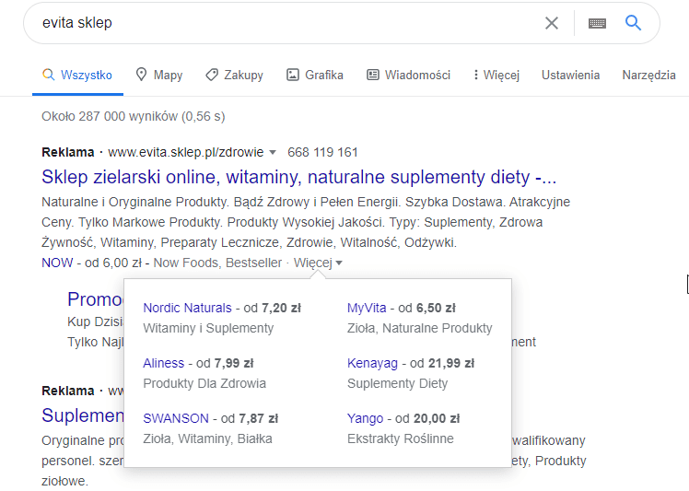The height and width of the screenshot is (491, 689).
Task: Click the Wiadomości newspaper icon
Action: (373, 75)
